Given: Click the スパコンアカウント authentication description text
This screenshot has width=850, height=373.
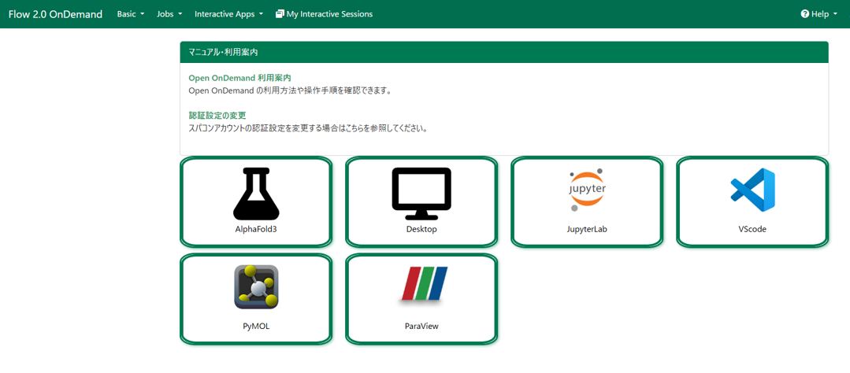Looking at the screenshot, I should [x=308, y=129].
